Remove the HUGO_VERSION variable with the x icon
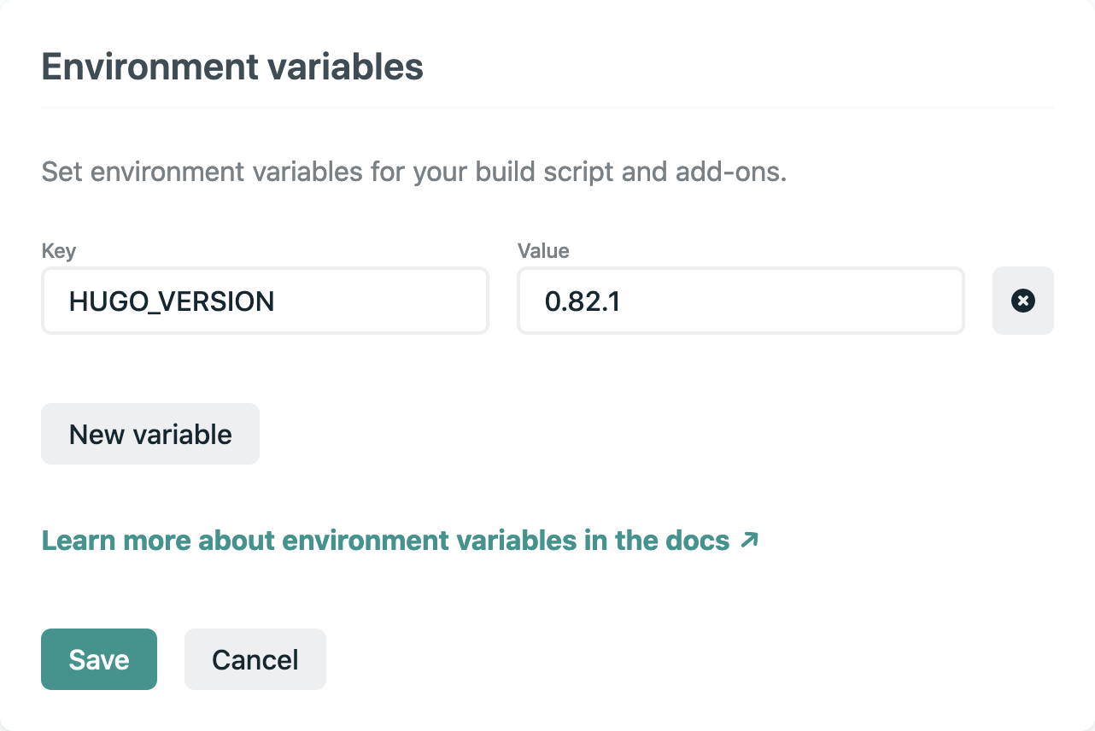Screen dimensions: 1095x731 click(x=1022, y=301)
